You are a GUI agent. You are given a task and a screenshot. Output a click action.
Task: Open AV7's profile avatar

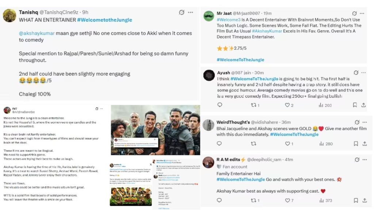click(7, 110)
